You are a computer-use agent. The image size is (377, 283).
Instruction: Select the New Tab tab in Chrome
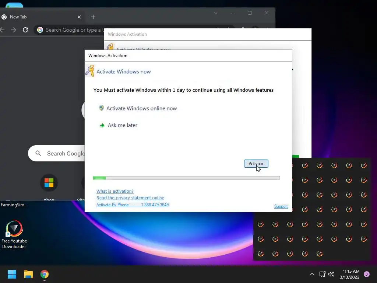coord(41,17)
